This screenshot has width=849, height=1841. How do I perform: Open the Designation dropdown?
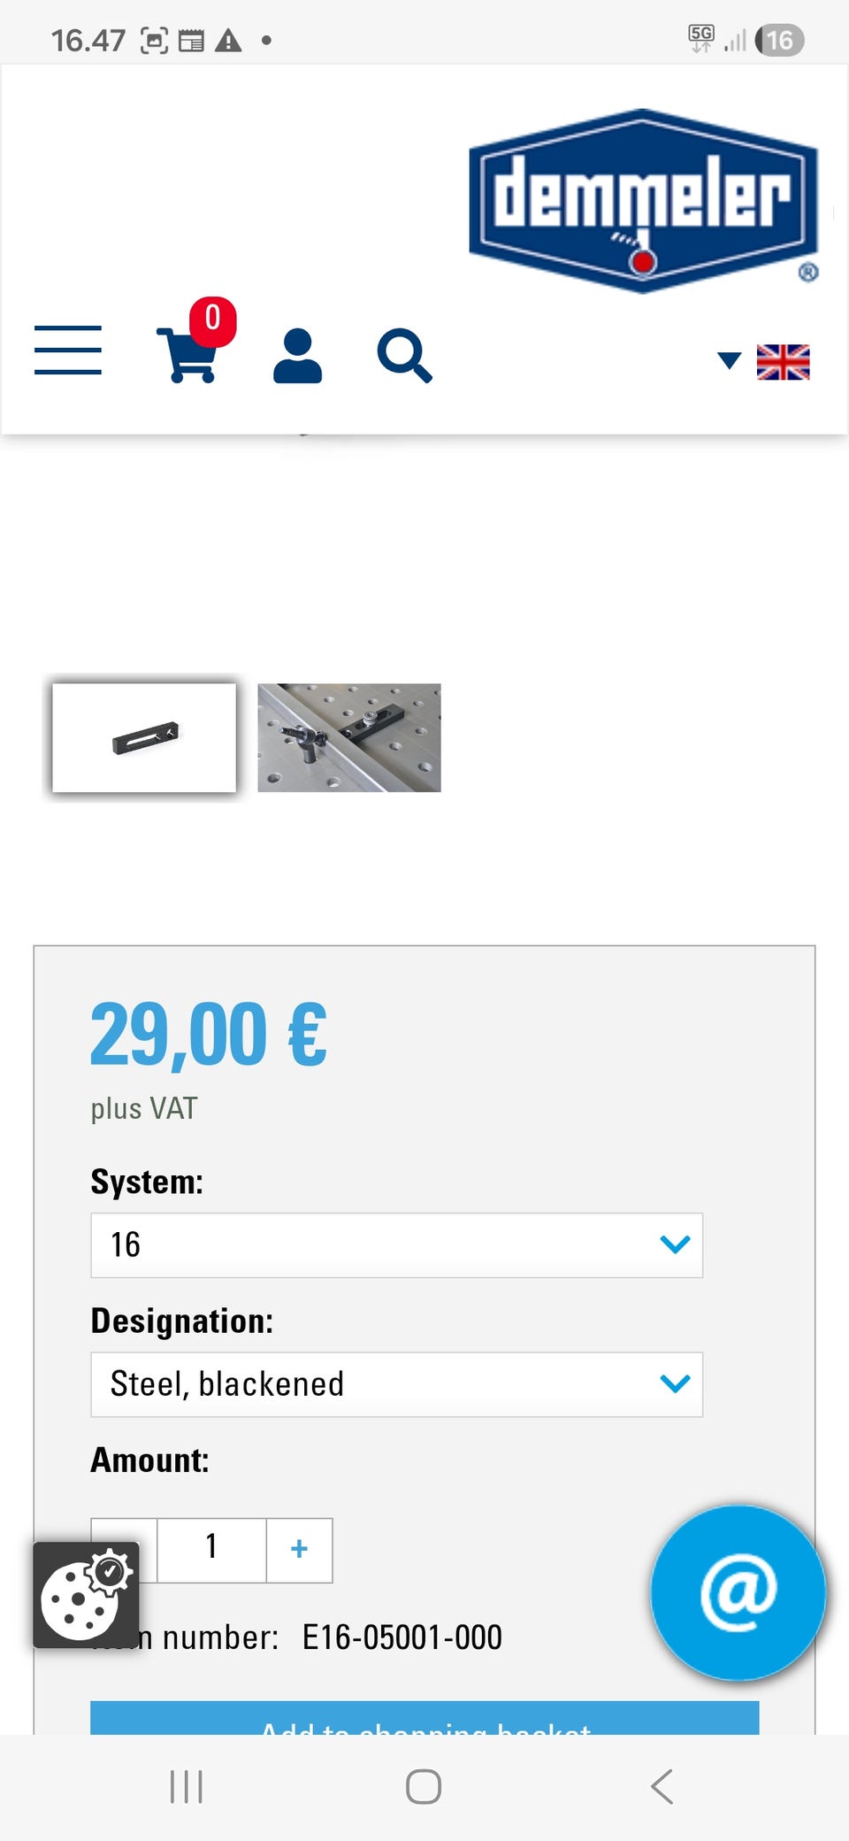coord(396,1384)
